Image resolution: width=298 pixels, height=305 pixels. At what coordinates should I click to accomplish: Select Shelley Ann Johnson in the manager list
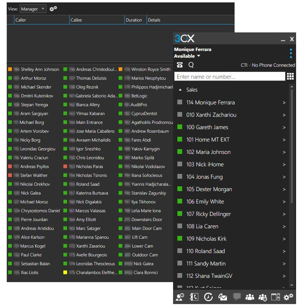(x=40, y=70)
